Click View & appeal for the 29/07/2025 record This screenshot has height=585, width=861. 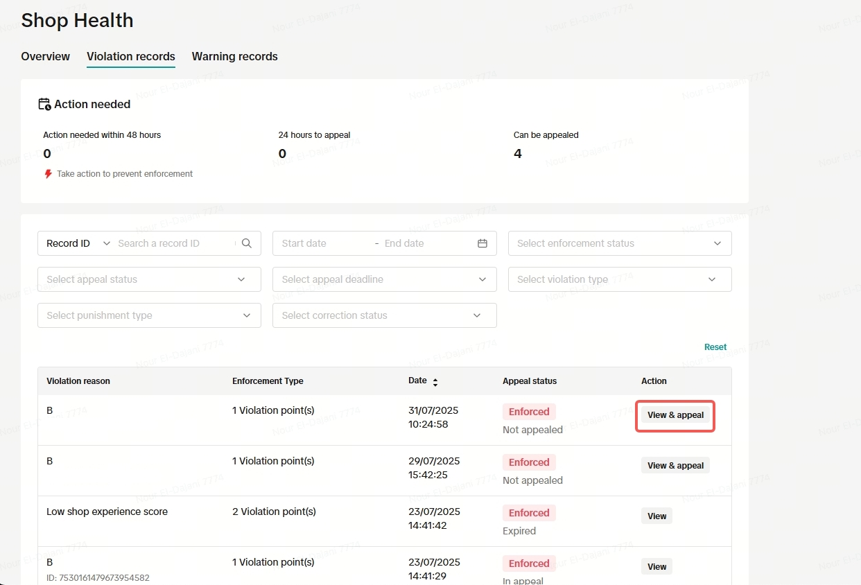675,466
